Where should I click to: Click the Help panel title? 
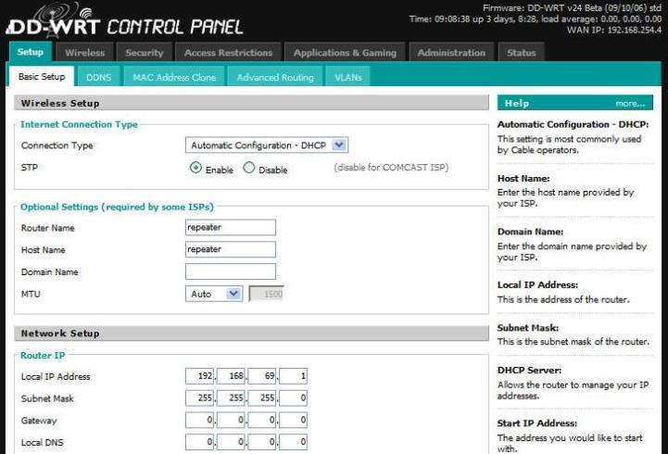[517, 103]
